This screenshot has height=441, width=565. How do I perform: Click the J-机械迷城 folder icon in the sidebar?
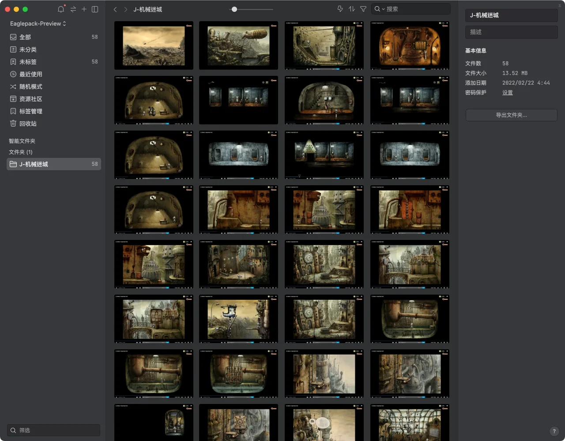(13, 164)
